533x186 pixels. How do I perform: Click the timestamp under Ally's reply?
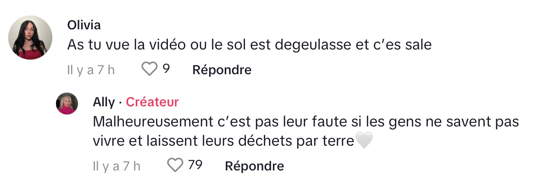(x=116, y=166)
